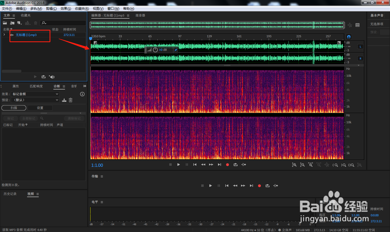
Task: Open the 效果 dropdown 标记音频
Action: (x=35, y=94)
